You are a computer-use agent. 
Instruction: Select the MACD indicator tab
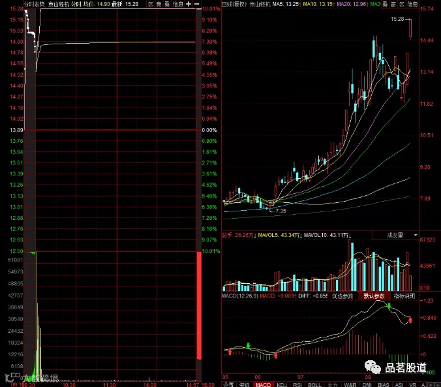(x=264, y=384)
